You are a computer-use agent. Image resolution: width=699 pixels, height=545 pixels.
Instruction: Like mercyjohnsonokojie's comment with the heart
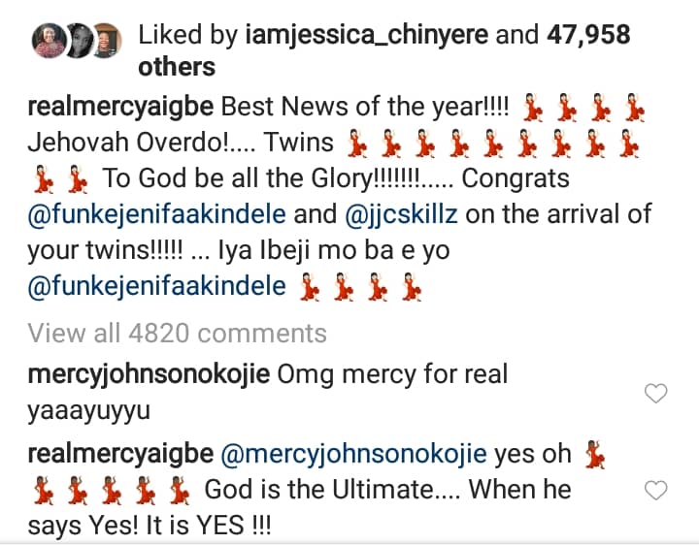point(655,393)
